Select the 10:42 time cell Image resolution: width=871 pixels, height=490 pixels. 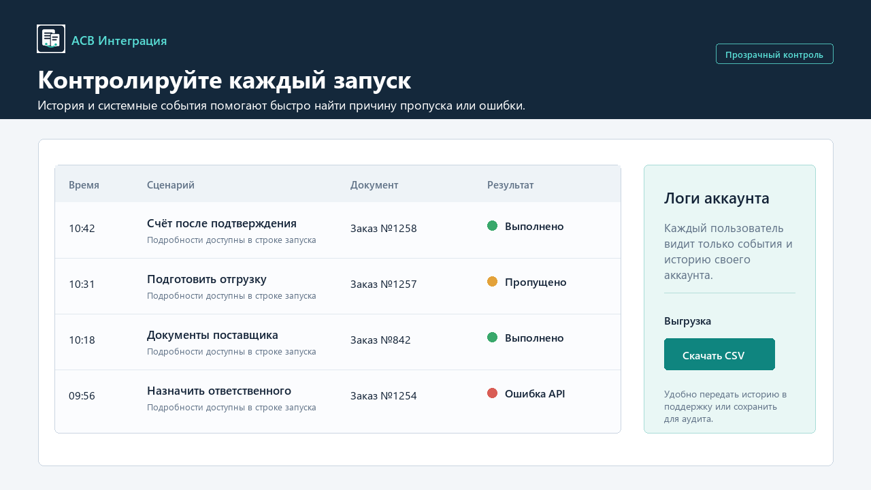[x=82, y=229]
